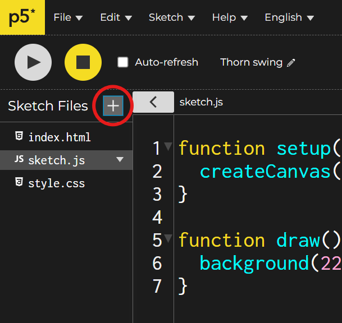
Task: Open the File menu
Action: click(67, 17)
